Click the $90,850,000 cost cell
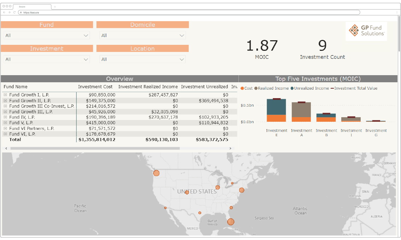Image resolution: width=401 pixels, height=240 pixels. (102, 95)
